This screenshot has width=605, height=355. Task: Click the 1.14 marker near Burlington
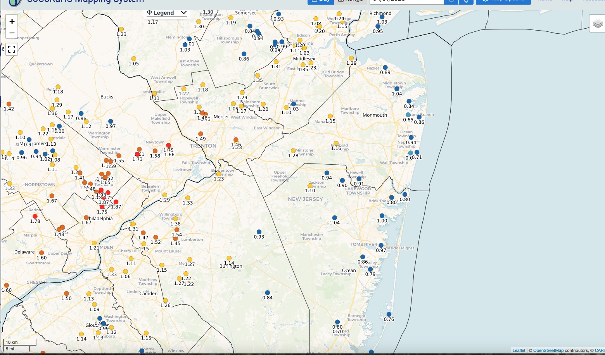point(229,258)
